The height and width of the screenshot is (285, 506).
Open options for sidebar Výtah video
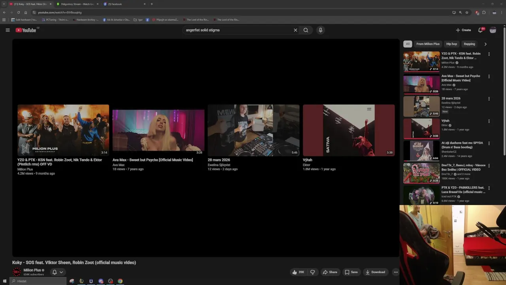tap(489, 121)
